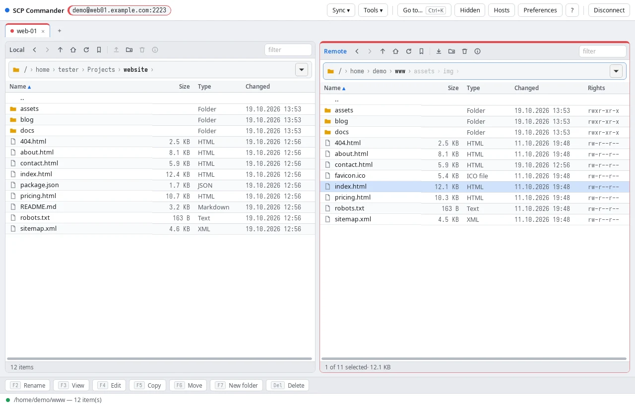
Task: Open the Go to... dialog
Action: [x=424, y=10]
